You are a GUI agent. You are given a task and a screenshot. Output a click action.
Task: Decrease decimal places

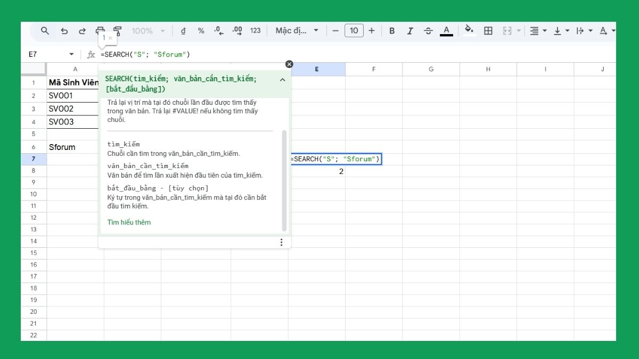click(x=219, y=30)
